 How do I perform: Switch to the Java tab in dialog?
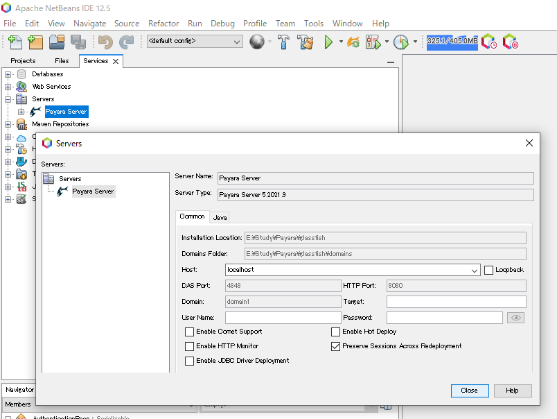[220, 218]
